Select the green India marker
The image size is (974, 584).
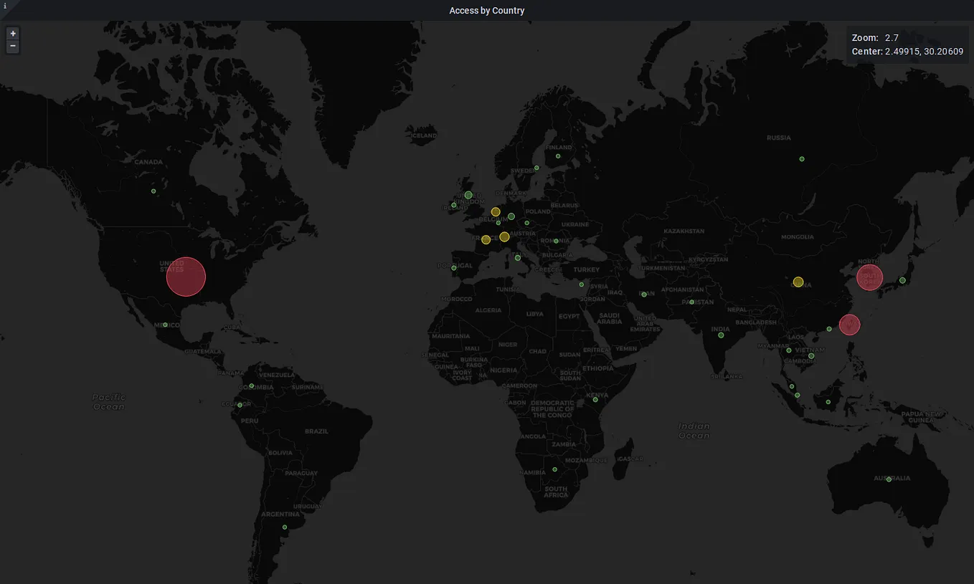(721, 335)
